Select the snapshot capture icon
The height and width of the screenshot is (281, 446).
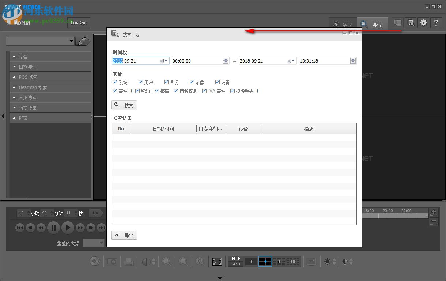112,261
